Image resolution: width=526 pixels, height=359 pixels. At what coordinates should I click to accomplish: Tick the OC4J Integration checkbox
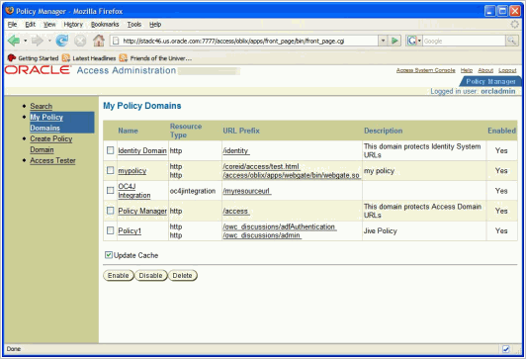click(110, 190)
